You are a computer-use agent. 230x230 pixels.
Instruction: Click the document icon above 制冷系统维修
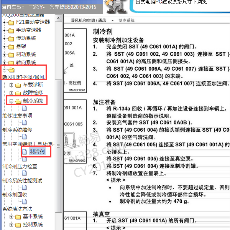pyautogui.click(x=25, y=122)
